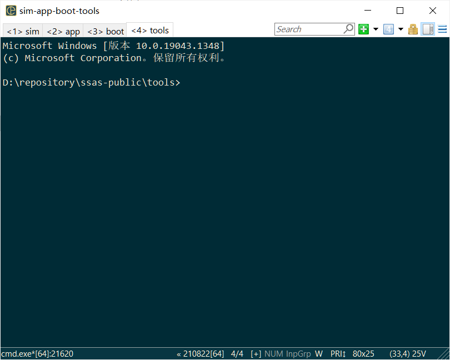Image resolution: width=450 pixels, height=360 pixels.
Task: Expand the dropdown arrow beside console number icon
Action: (x=401, y=29)
